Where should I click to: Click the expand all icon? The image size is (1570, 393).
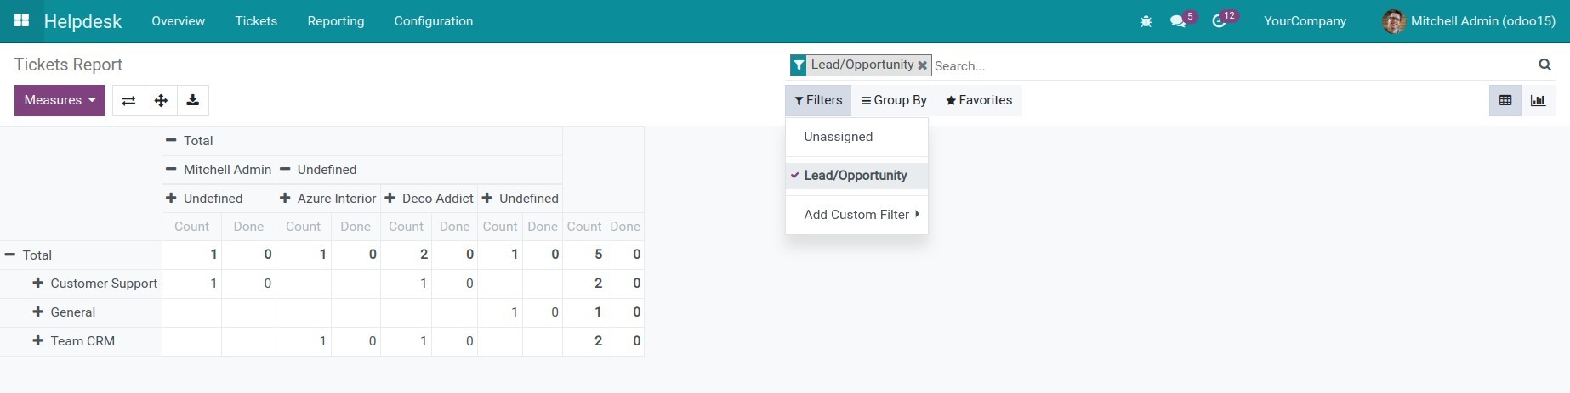point(161,100)
